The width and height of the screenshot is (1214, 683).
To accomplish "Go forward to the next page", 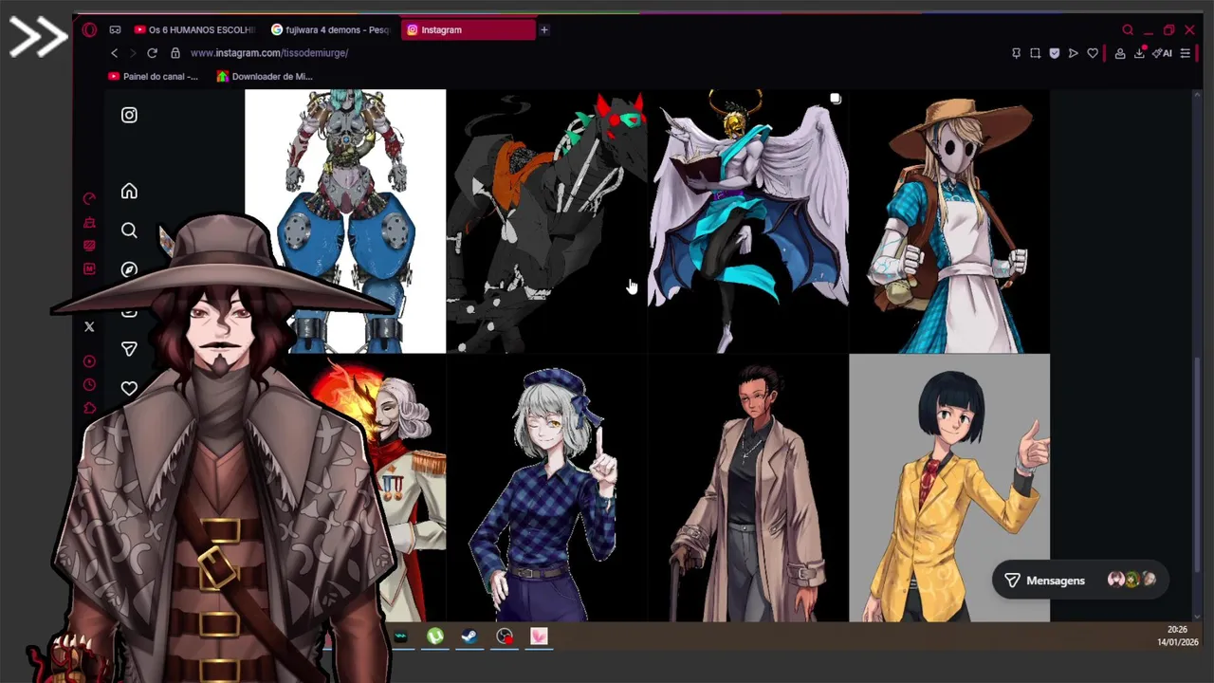I will click(133, 53).
